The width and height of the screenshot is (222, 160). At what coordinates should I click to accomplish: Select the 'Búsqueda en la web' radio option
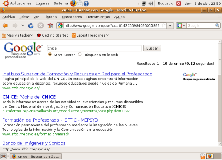tap(80, 55)
